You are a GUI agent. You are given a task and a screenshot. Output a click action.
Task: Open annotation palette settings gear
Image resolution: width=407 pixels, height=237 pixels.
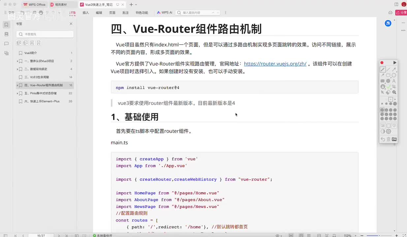click(x=389, y=131)
